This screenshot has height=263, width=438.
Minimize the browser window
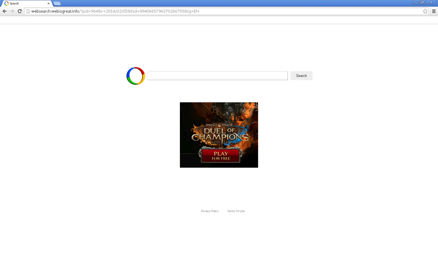point(416,2)
